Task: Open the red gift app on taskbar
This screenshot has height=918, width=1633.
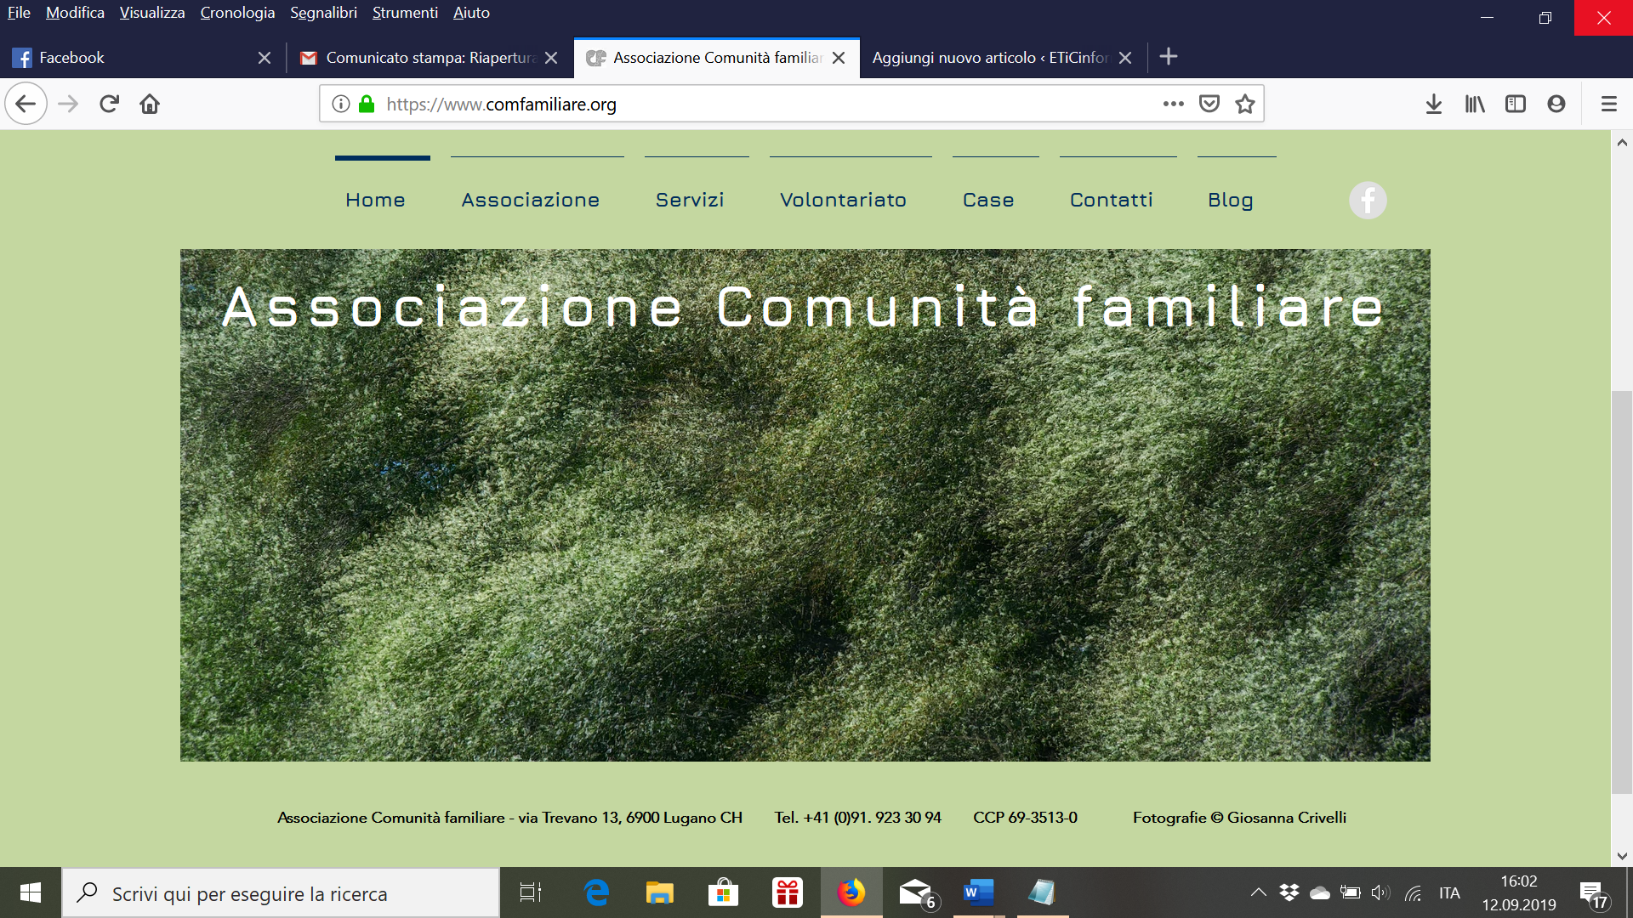Action: coord(788,892)
